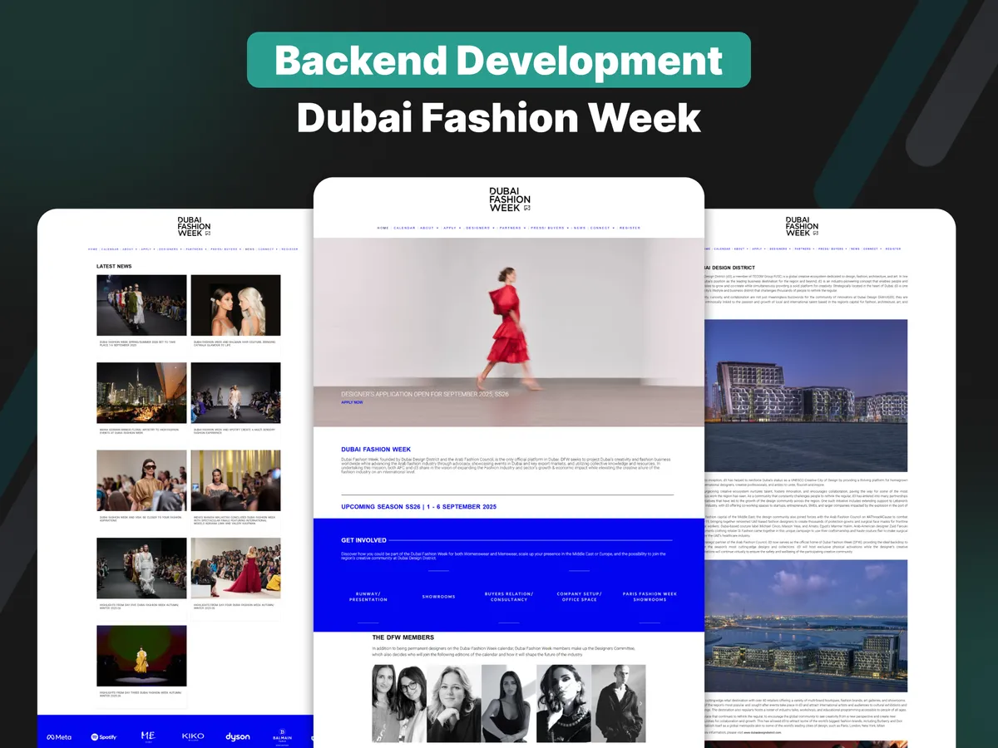
Task: Click 'THE DFW MEMBERS' heading
Action: [x=403, y=638]
